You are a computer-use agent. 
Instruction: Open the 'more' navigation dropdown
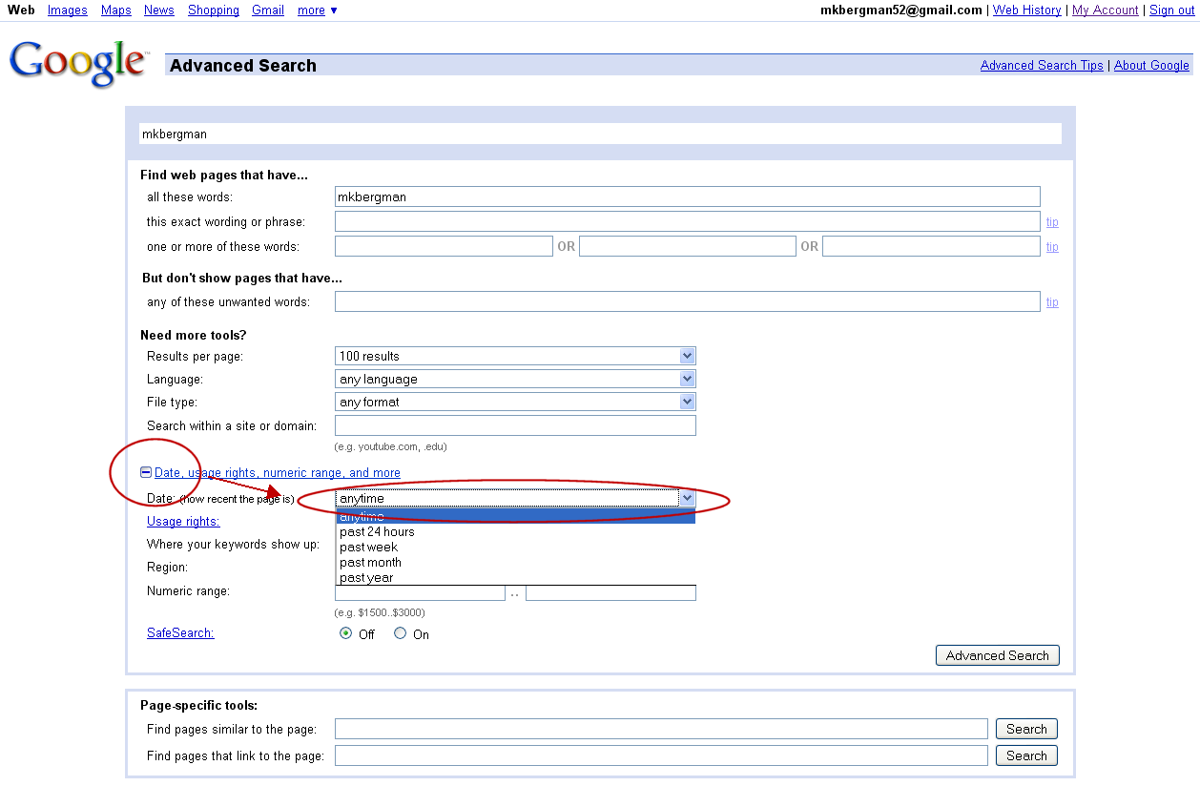(x=317, y=10)
